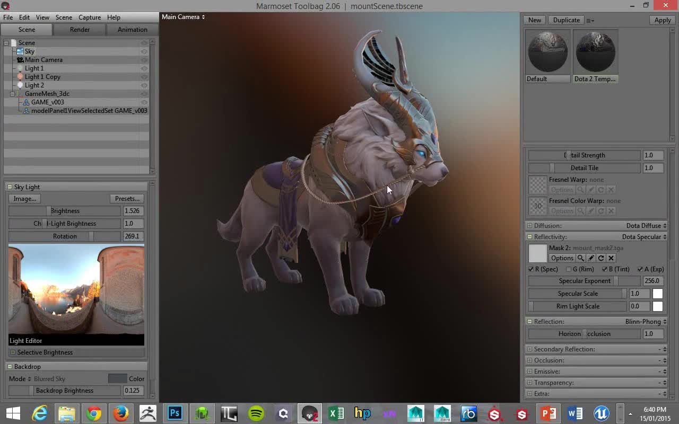This screenshot has height=424, width=679.
Task: Open Photoshop from the taskbar
Action: pyautogui.click(x=175, y=413)
